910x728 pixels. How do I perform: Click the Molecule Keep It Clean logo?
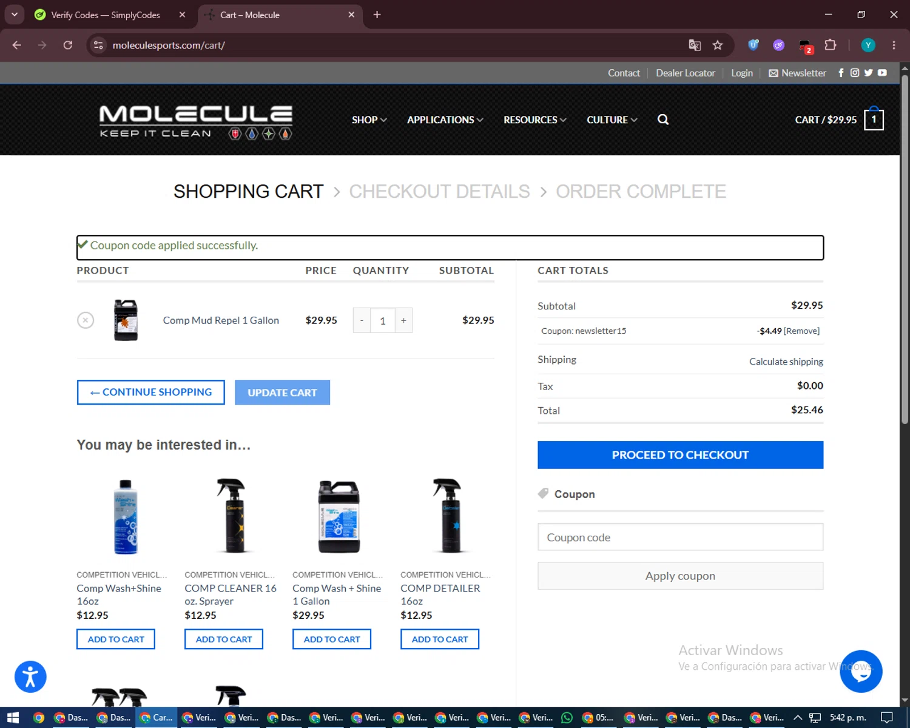(x=196, y=122)
